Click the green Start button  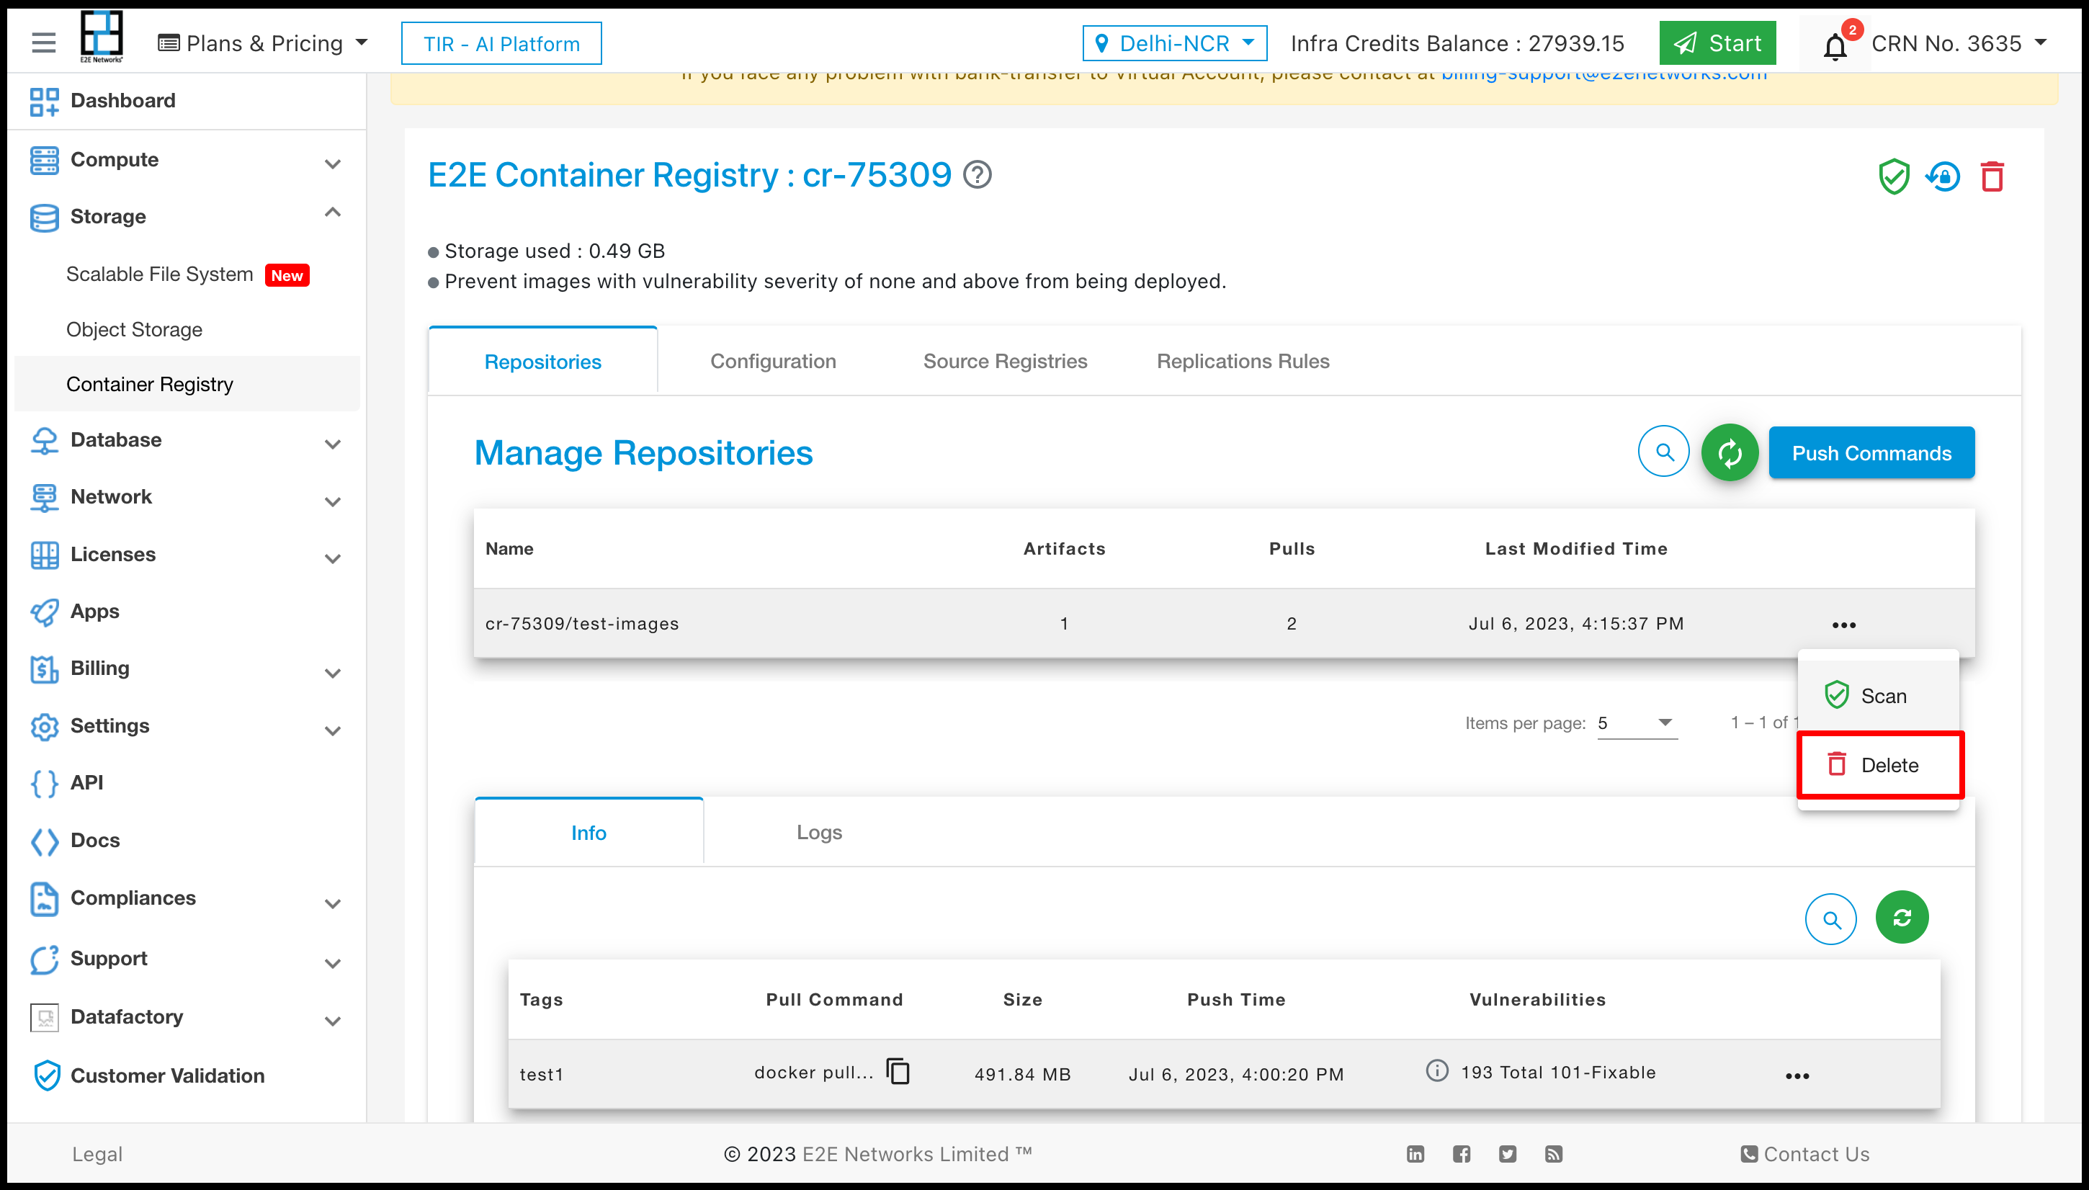tap(1717, 43)
